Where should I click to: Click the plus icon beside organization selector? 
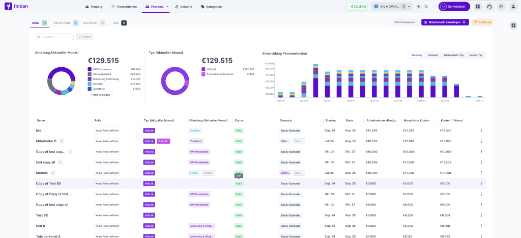pyautogui.click(x=418, y=7)
